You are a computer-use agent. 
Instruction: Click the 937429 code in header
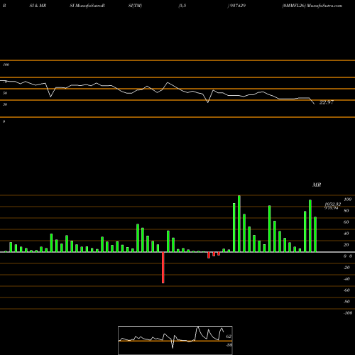pyautogui.click(x=237, y=6)
